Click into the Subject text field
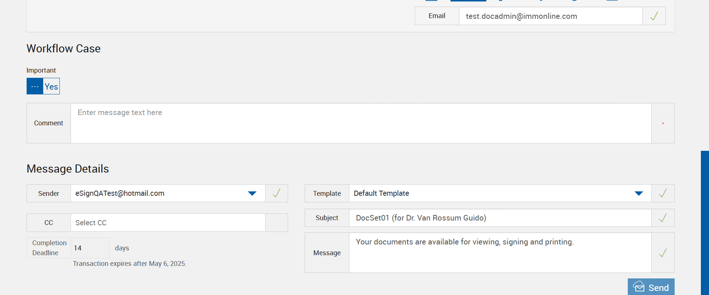This screenshot has height=295, width=709. coord(500,218)
